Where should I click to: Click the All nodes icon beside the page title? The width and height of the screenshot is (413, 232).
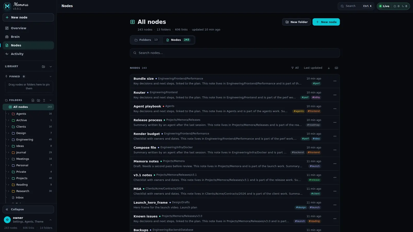[132, 22]
